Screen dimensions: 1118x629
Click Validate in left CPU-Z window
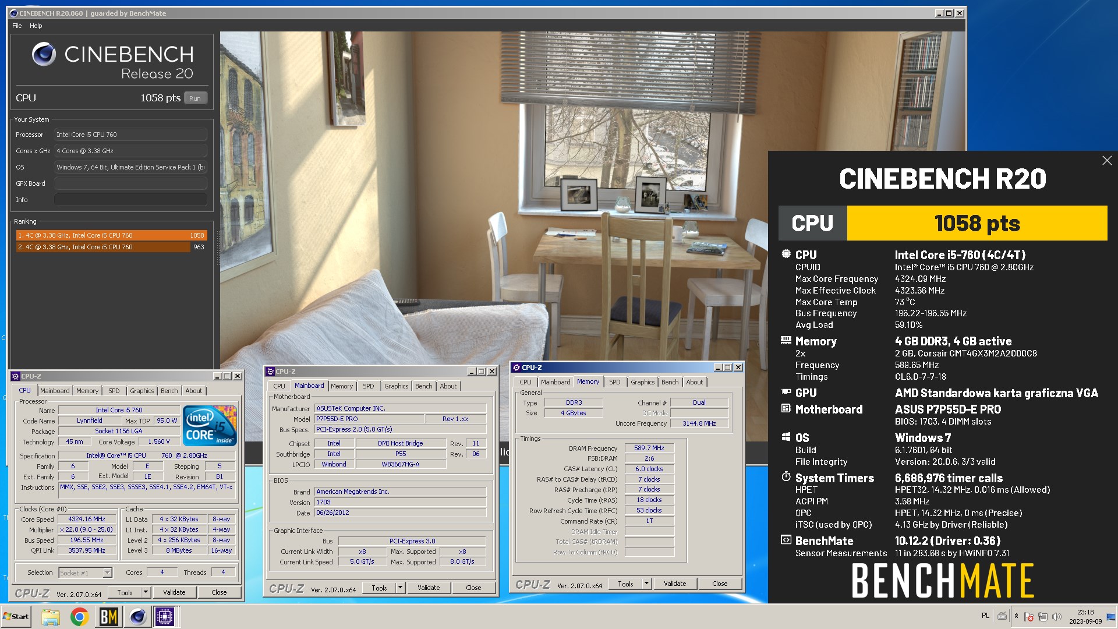point(174,592)
